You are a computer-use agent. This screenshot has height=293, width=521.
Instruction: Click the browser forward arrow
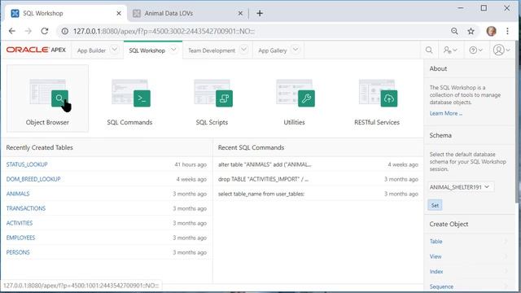pyautogui.click(x=28, y=31)
